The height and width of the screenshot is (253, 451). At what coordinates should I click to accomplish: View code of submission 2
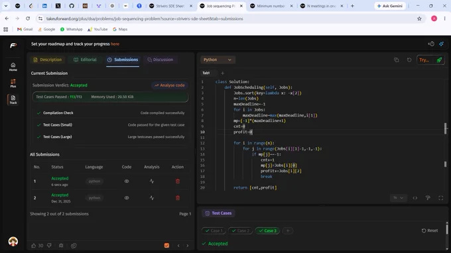point(127,198)
